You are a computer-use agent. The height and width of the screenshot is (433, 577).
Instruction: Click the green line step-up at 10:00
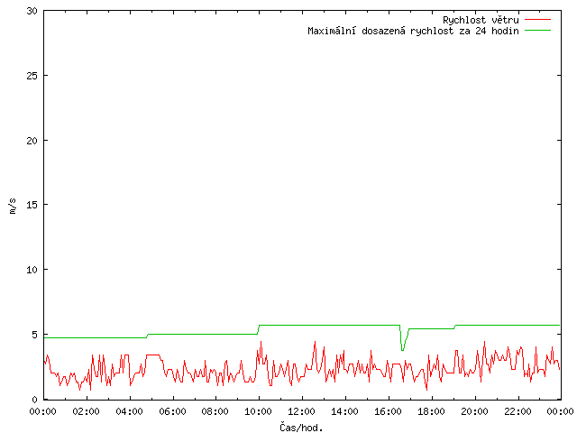[259, 329]
